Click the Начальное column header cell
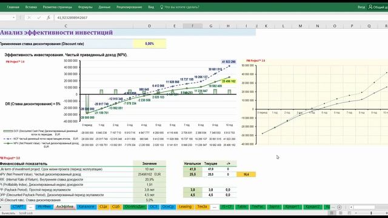The height and width of the screenshot is (218, 388). click(193, 163)
